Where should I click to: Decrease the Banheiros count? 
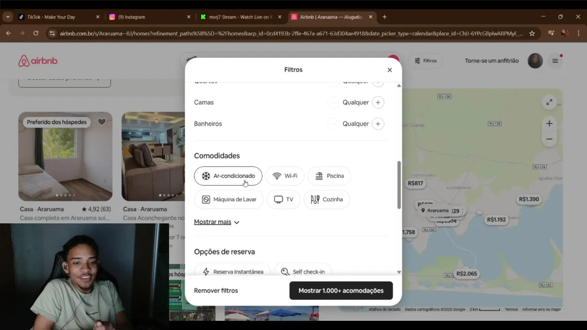334,124
